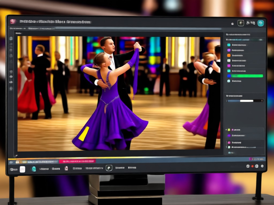Collapse the group with the small triangle arrow

[226, 130]
